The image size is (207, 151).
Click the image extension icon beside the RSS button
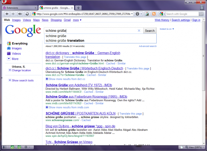tap(147, 14)
